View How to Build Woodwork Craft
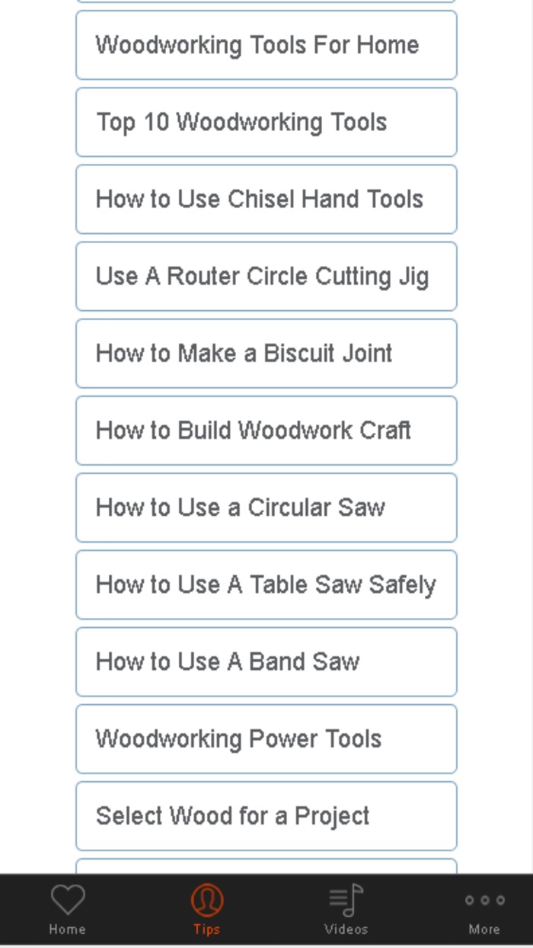Screen dimensions: 533x948 [266, 430]
